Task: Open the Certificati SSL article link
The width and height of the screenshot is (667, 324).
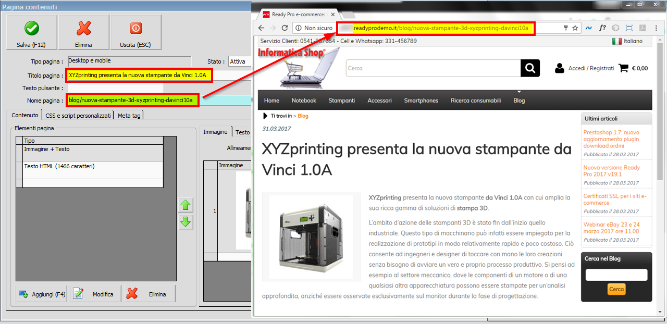Action: click(615, 200)
